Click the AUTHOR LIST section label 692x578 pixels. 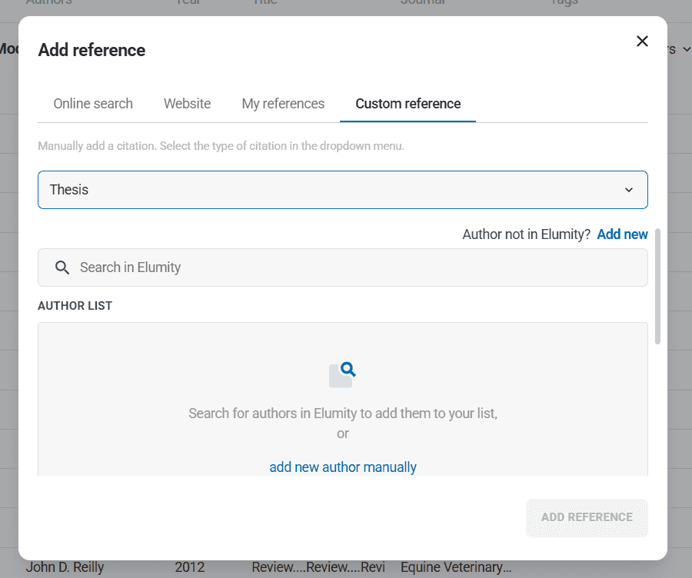coord(75,306)
